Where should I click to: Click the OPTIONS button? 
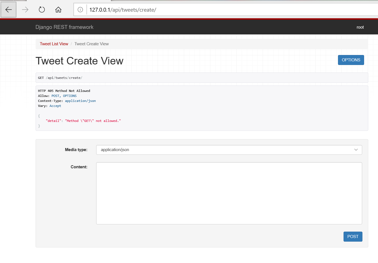tap(351, 60)
